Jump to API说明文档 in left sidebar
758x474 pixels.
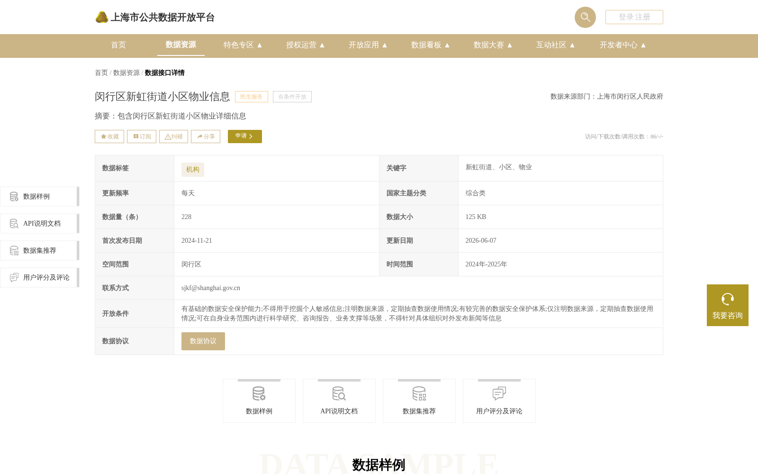pyautogui.click(x=40, y=223)
